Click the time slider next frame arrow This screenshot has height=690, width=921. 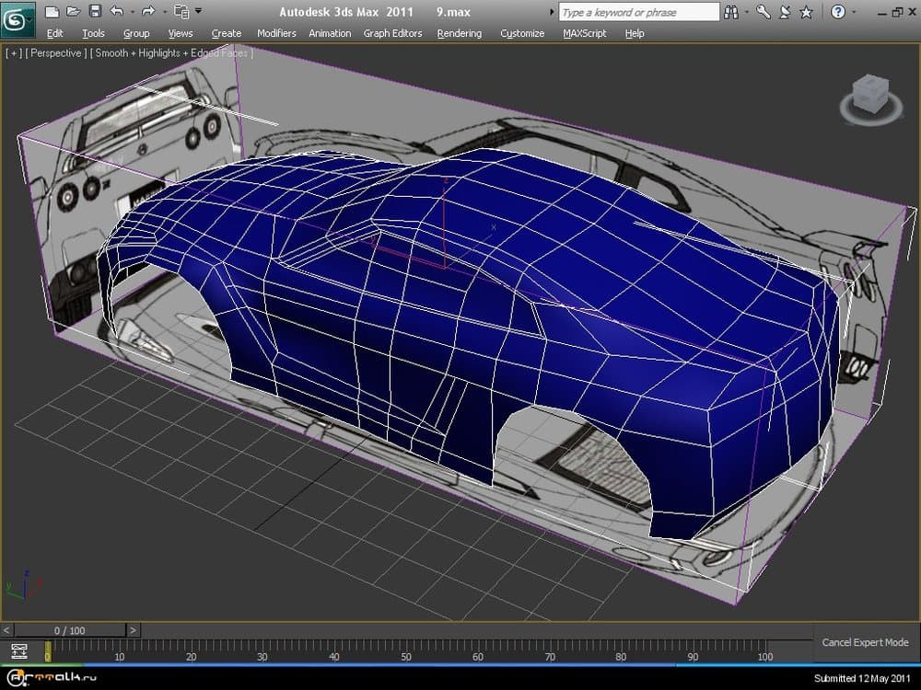[134, 630]
